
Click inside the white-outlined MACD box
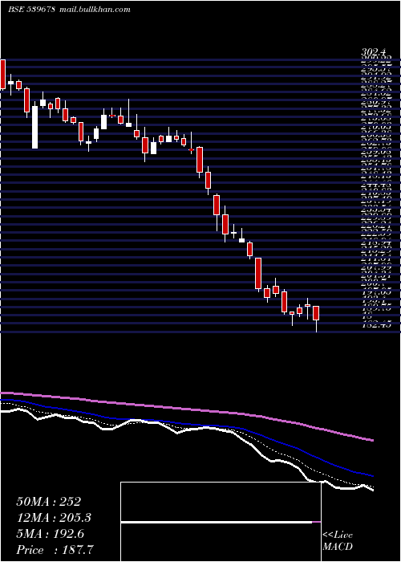pyautogui.click(x=221, y=522)
